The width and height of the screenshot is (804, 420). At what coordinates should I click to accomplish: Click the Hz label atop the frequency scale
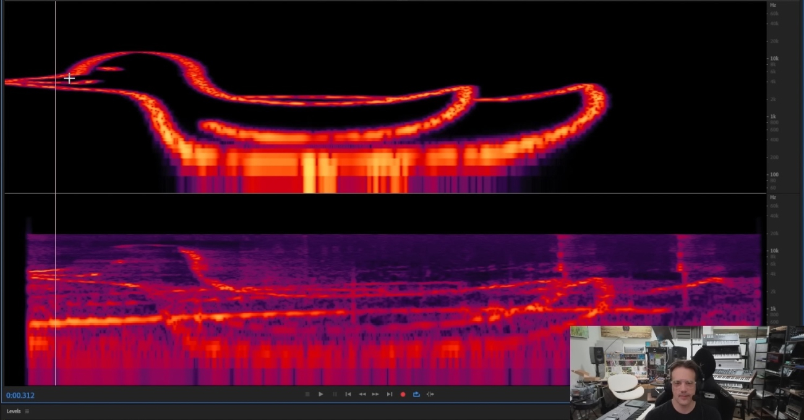click(772, 4)
